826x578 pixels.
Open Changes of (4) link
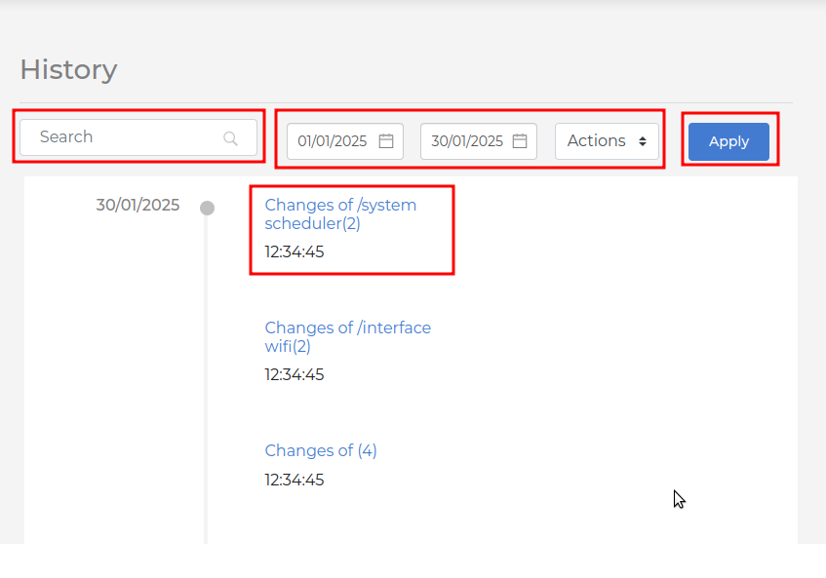tap(321, 450)
